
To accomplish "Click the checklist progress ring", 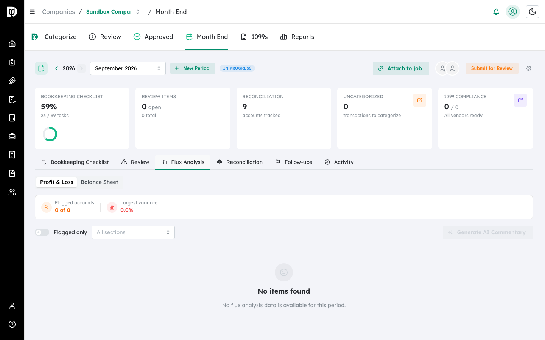I will 50,134.
